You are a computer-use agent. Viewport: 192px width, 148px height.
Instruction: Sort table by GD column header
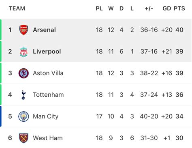pyautogui.click(x=167, y=8)
